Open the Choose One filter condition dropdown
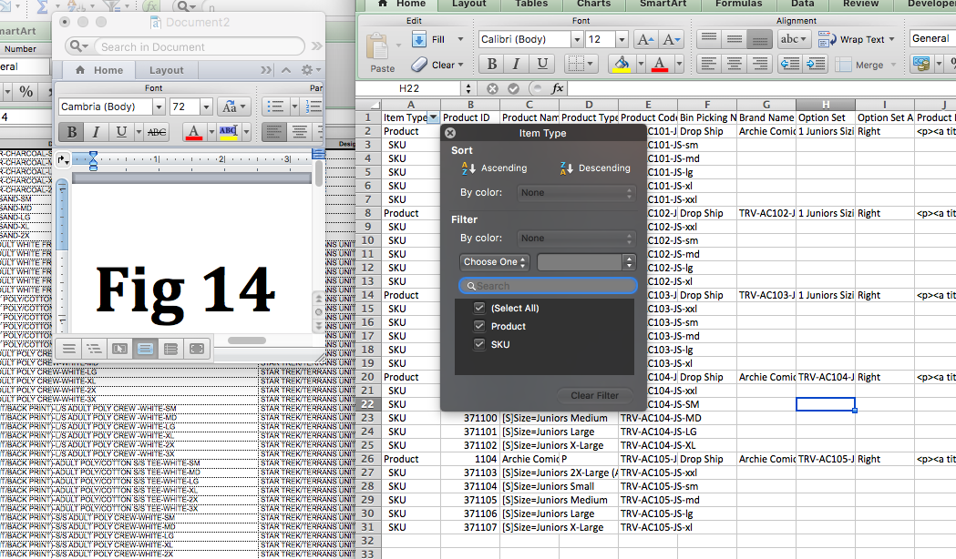956x559 pixels. [x=495, y=262]
